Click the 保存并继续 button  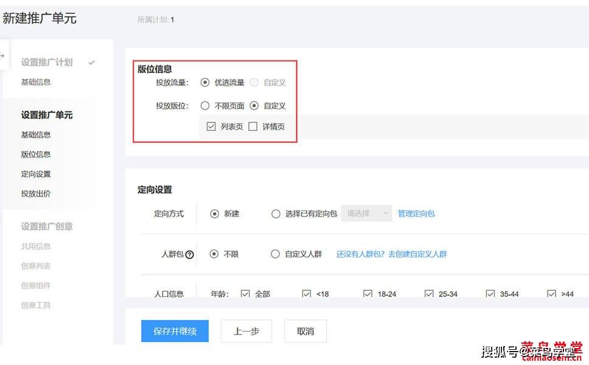point(175,332)
